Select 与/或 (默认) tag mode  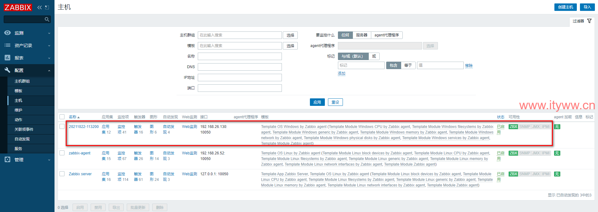click(x=353, y=56)
